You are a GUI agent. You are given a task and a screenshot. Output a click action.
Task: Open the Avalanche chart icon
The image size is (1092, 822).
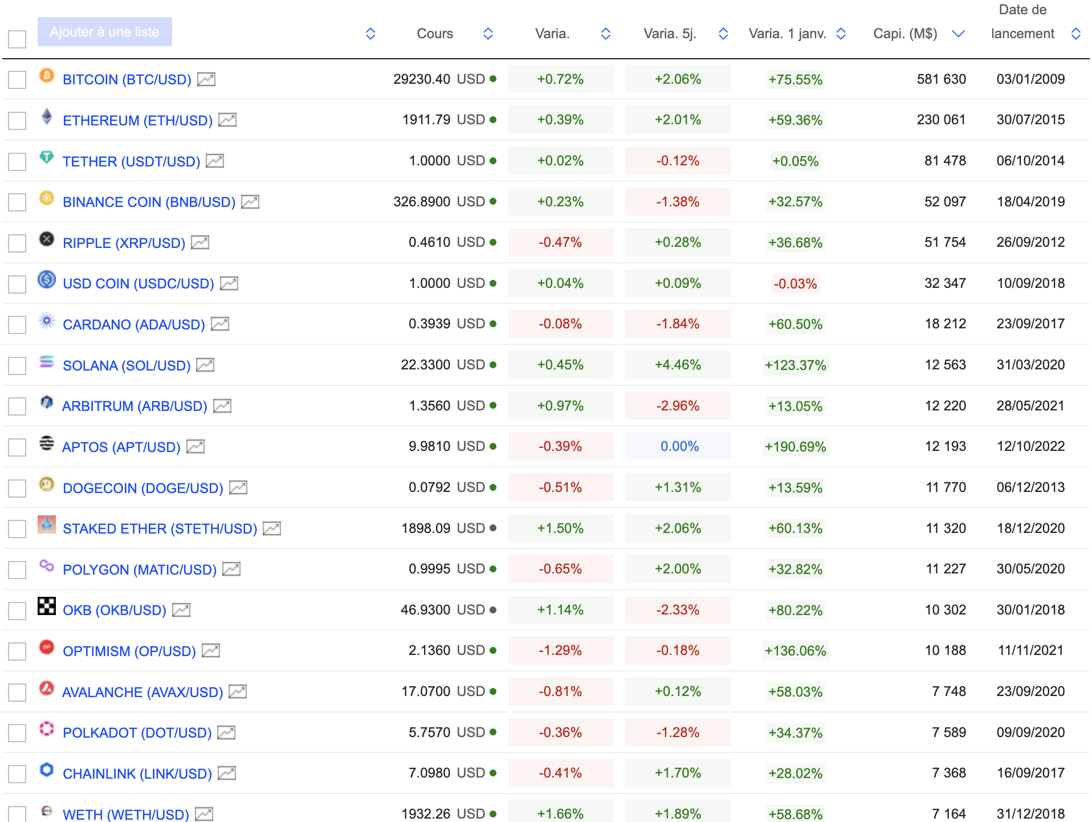tap(238, 691)
